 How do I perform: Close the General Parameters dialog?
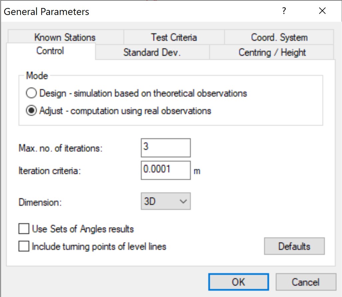[x=322, y=11]
